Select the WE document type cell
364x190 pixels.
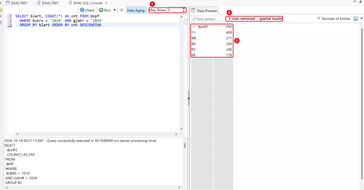202,38
